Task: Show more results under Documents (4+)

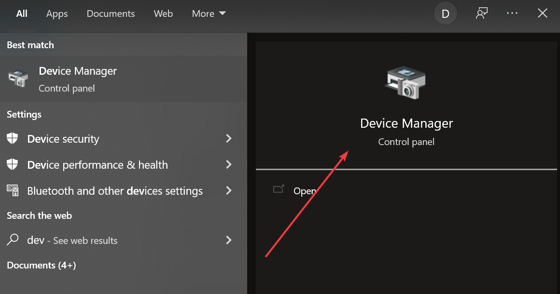Action: pos(42,265)
